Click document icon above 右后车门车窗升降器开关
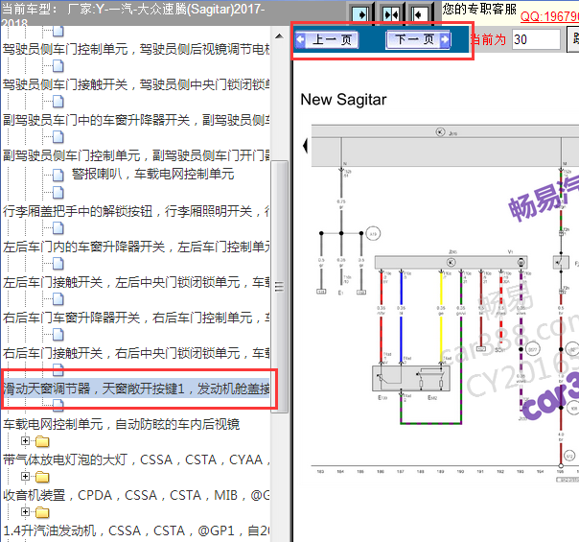Image resolution: width=579 pixels, height=542 pixels. pos(58,299)
